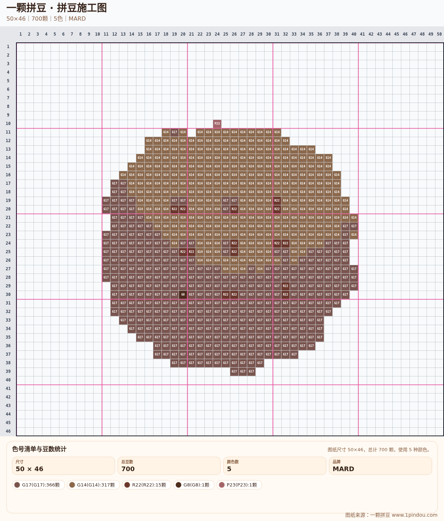Image resolution: width=444 pixels, height=521 pixels.
Task: Select the G8(G8):1颗 legend chip label
Action: pyautogui.click(x=197, y=485)
